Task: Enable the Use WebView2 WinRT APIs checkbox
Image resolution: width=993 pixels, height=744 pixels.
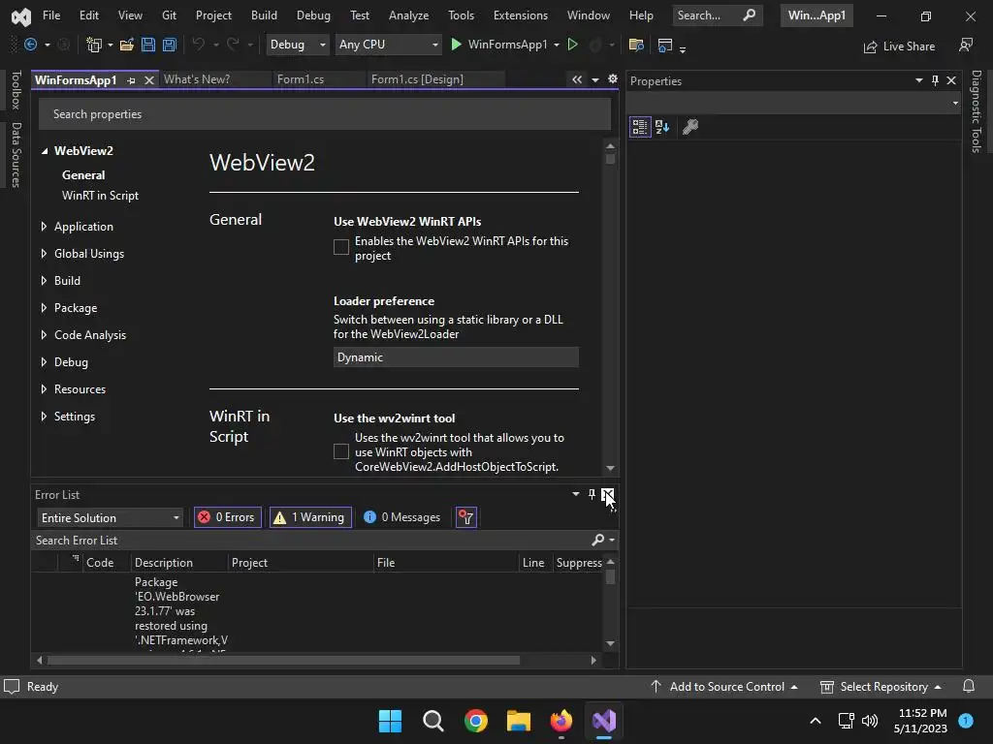Action: pyautogui.click(x=340, y=247)
